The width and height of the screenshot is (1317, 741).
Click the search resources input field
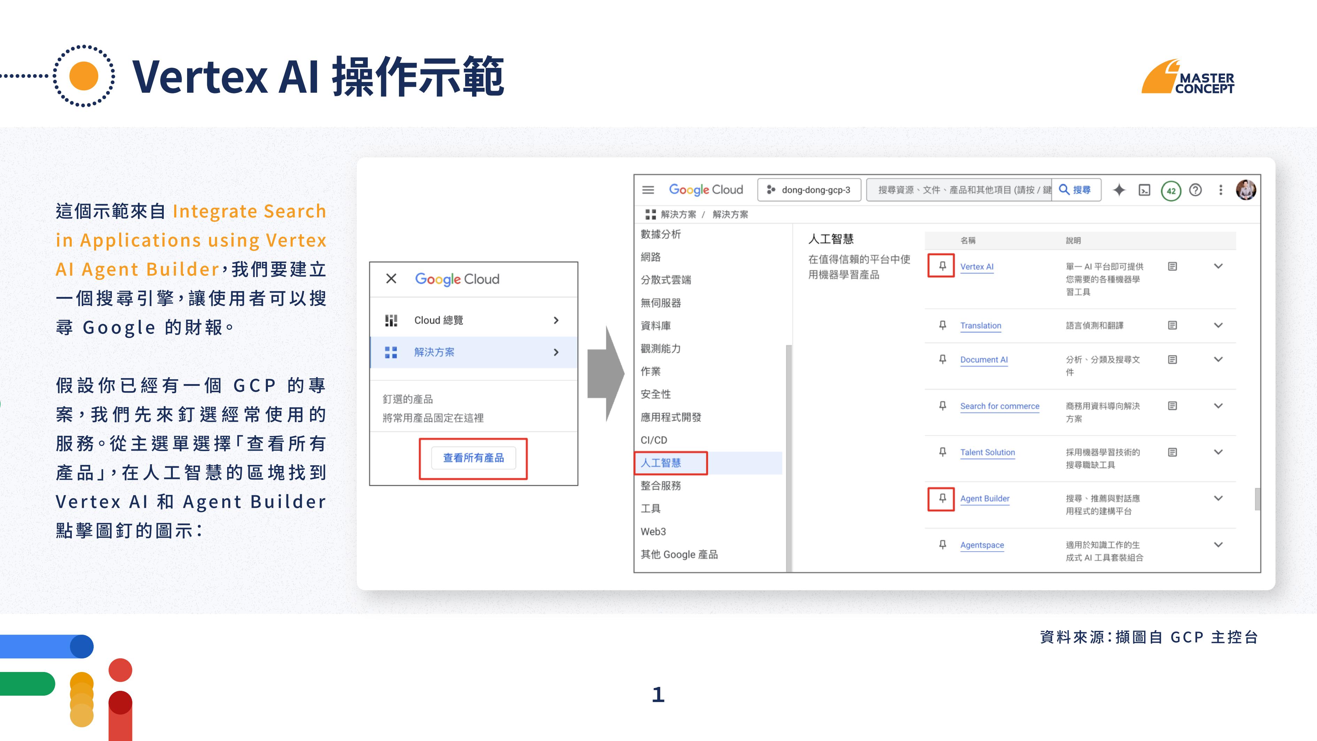959,190
